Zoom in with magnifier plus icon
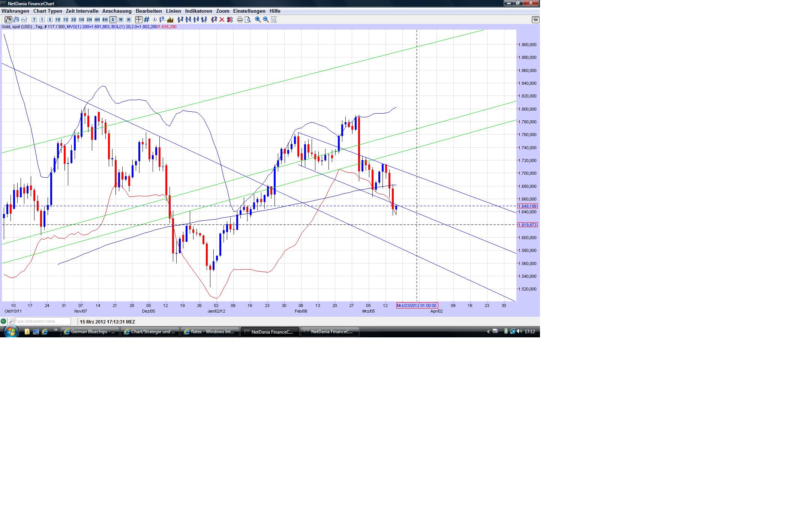This screenshot has height=506, width=810. click(x=258, y=19)
